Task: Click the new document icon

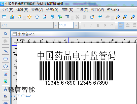Action: (4, 17)
